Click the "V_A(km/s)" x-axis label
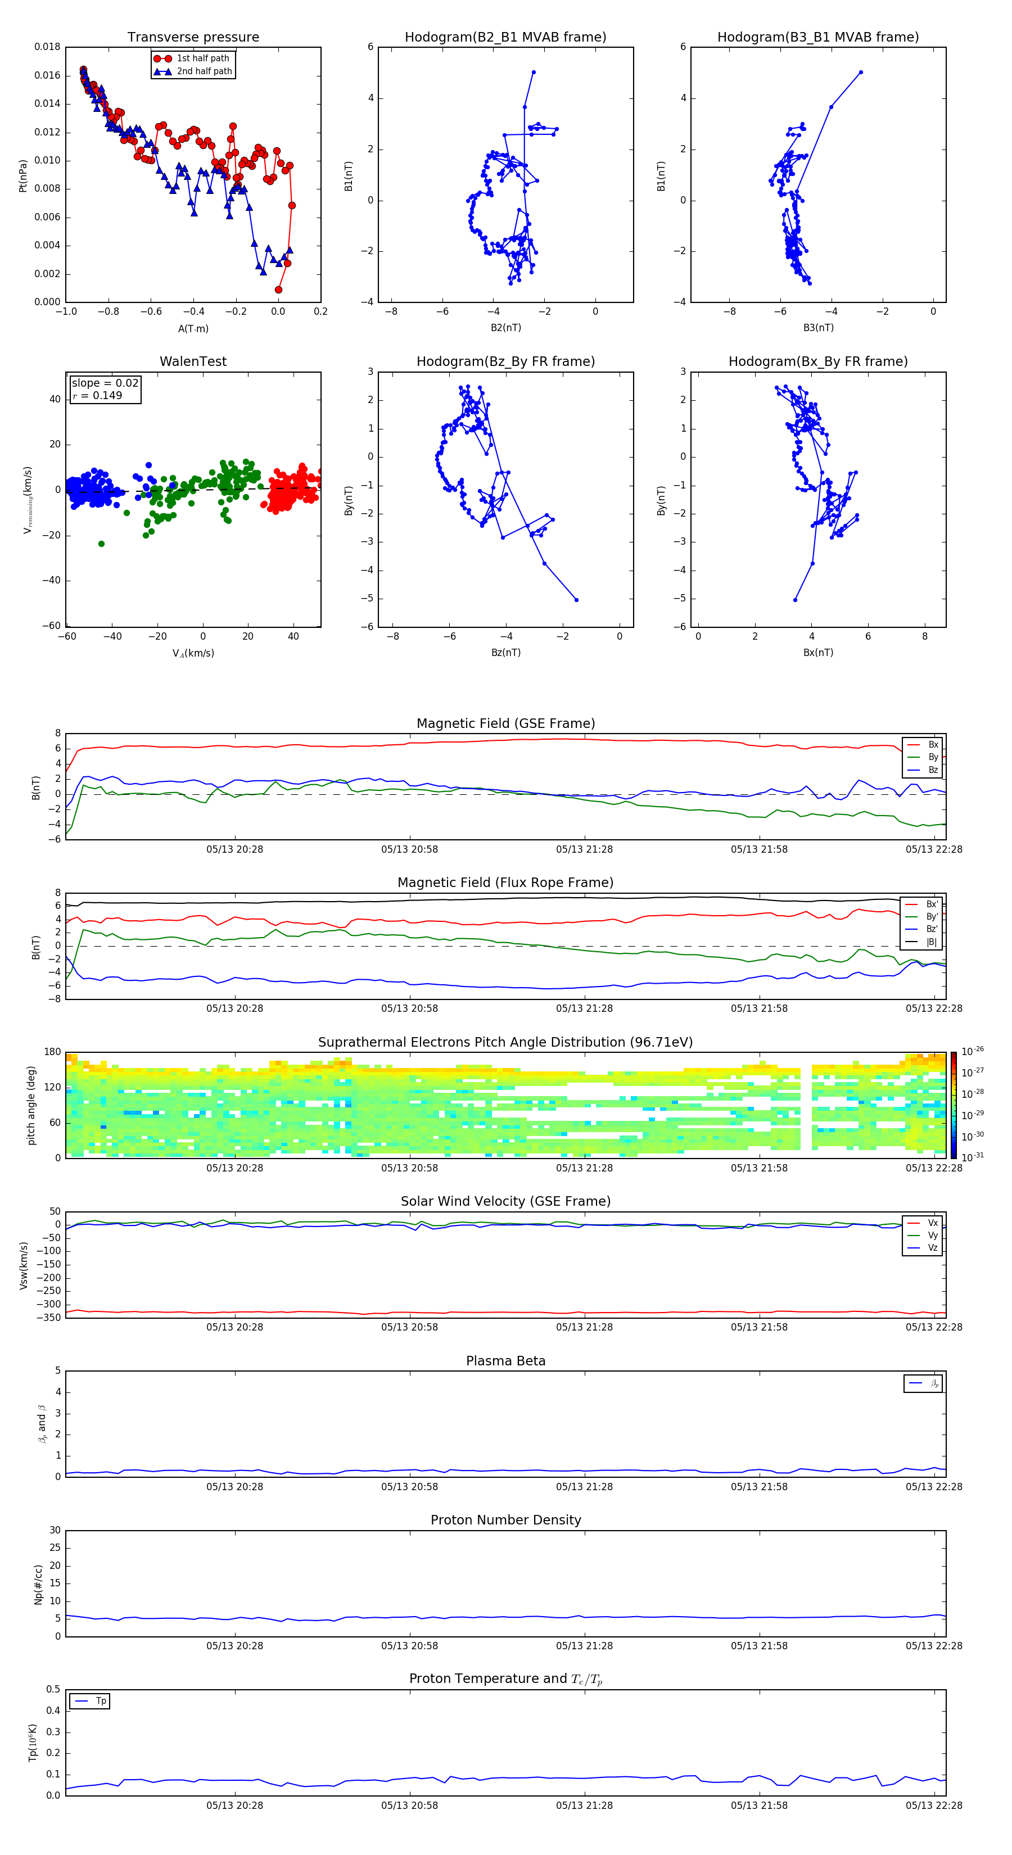The image size is (1012, 1855). coord(193,653)
